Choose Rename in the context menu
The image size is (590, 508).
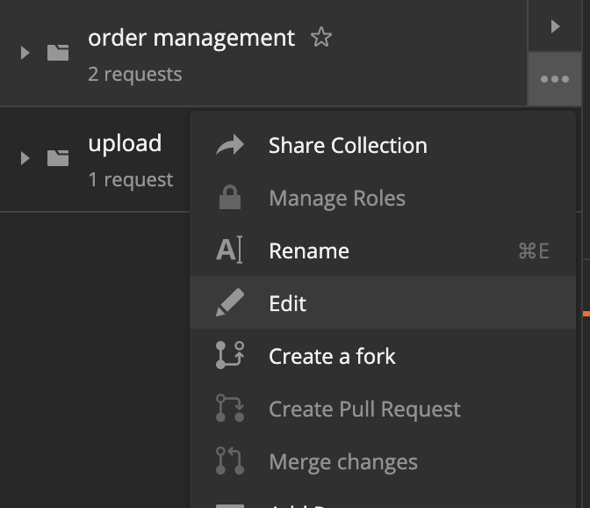click(309, 251)
